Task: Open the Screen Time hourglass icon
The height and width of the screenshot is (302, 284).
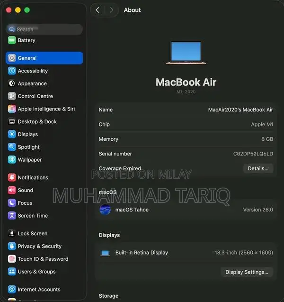Action: [x=12, y=216]
